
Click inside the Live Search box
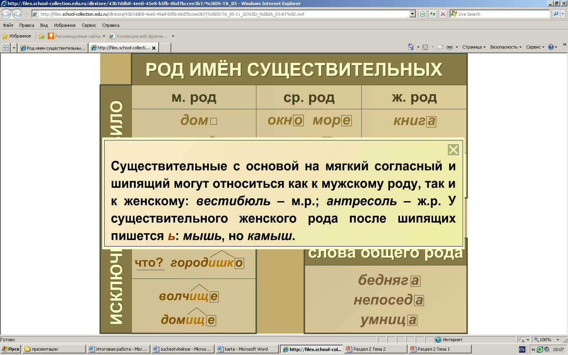coord(503,14)
